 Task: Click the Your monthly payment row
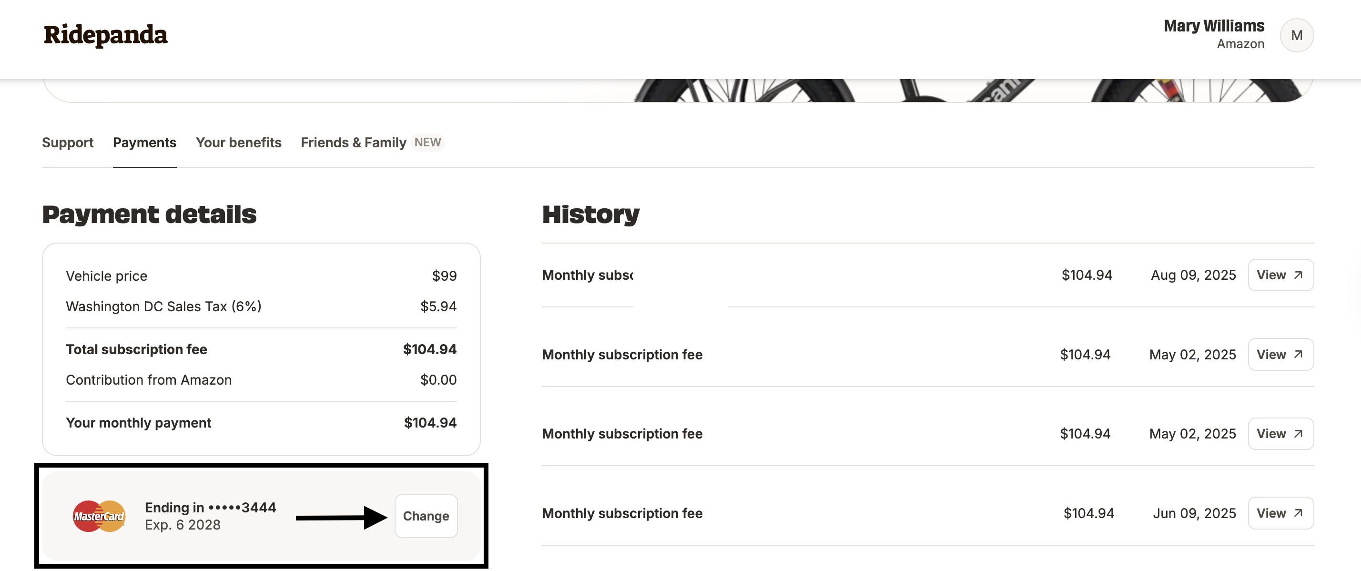pos(261,423)
